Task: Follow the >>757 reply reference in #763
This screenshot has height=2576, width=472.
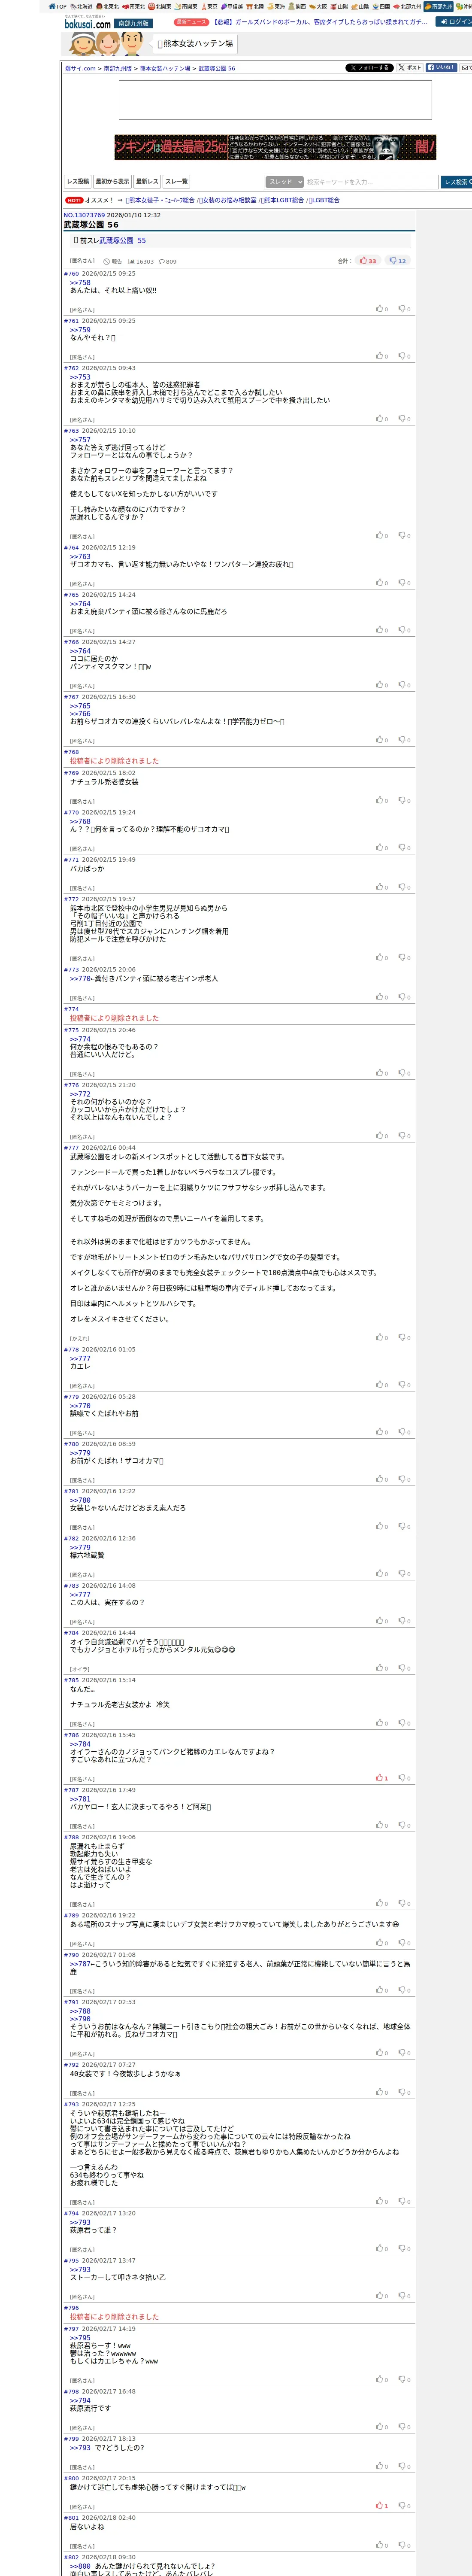Action: pos(80,440)
